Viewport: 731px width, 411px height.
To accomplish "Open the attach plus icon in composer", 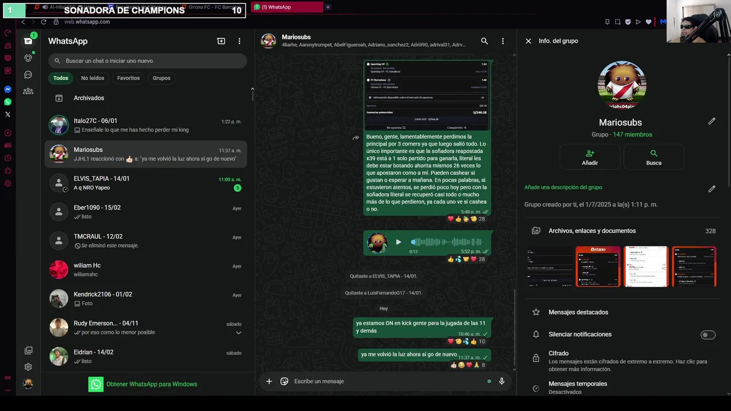I will (x=269, y=381).
